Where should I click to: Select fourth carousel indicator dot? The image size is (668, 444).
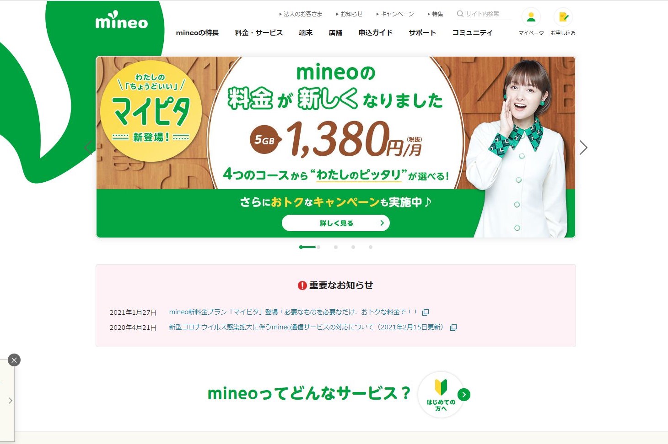[x=371, y=247]
